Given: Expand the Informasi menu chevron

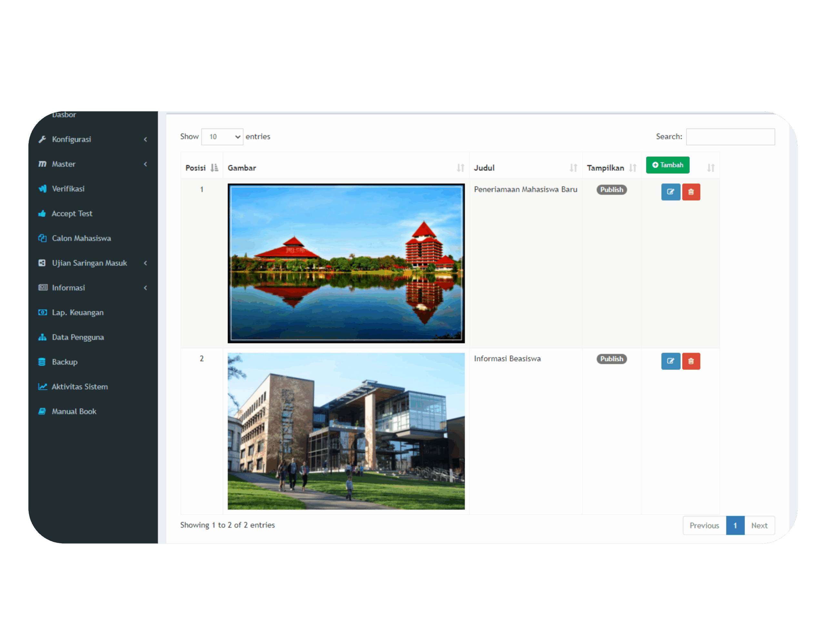Looking at the screenshot, I should 145,288.
